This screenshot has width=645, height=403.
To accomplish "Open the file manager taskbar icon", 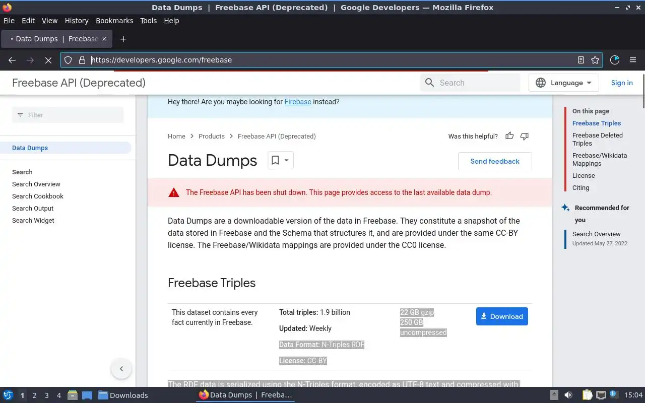I will [x=73, y=395].
